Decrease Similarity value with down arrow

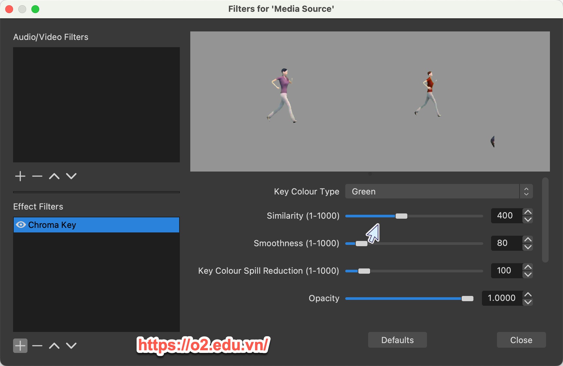(x=528, y=220)
